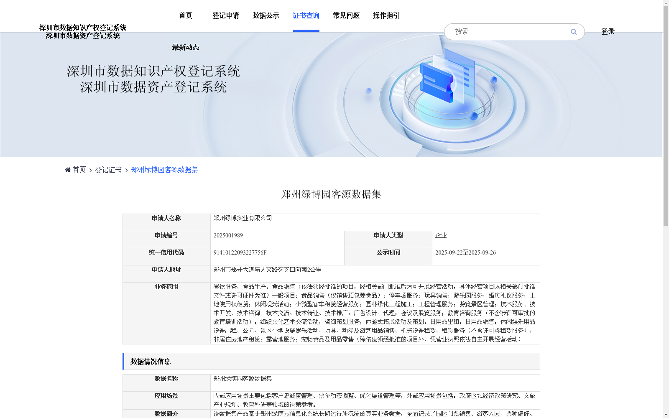Click the 申请人地址 label cell
The height and width of the screenshot is (418, 669).
pos(166,274)
